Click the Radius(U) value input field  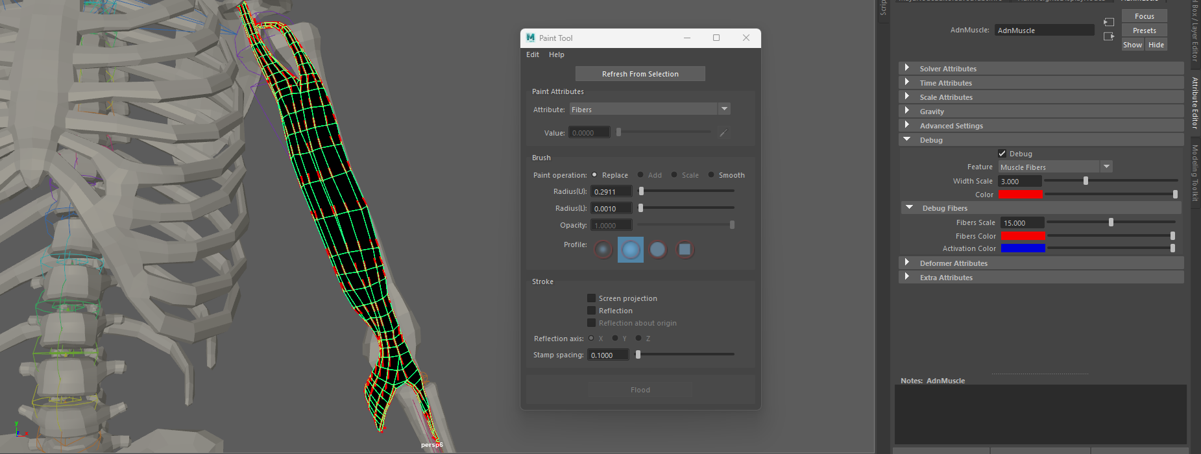coord(611,192)
